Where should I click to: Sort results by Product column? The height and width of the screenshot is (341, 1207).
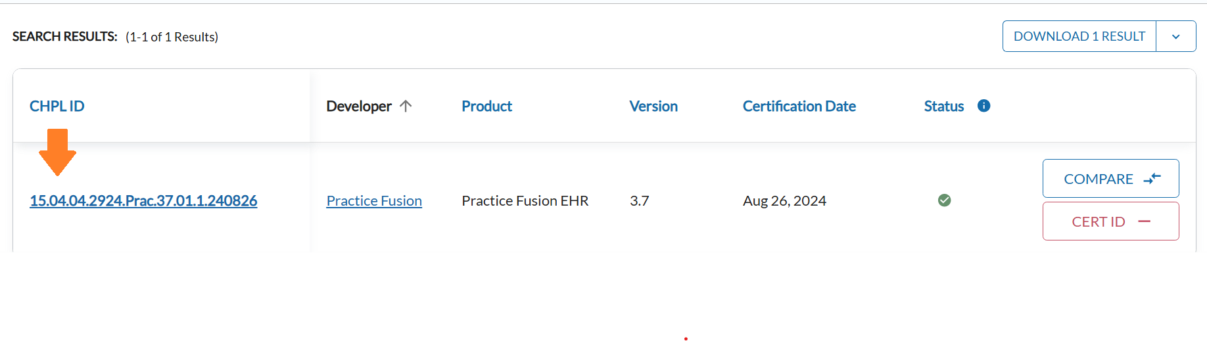click(x=486, y=106)
